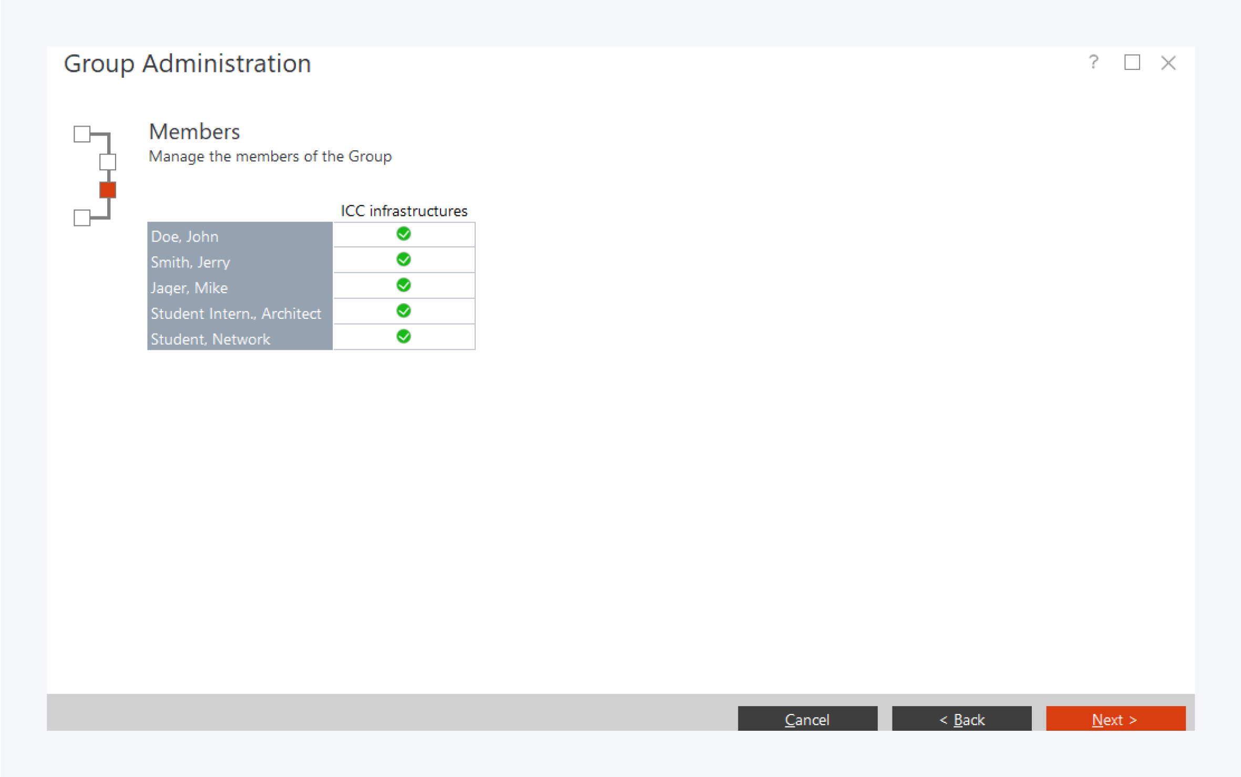Image resolution: width=1241 pixels, height=777 pixels.
Task: Toggle Student, Network membership checkmark
Action: (x=403, y=337)
